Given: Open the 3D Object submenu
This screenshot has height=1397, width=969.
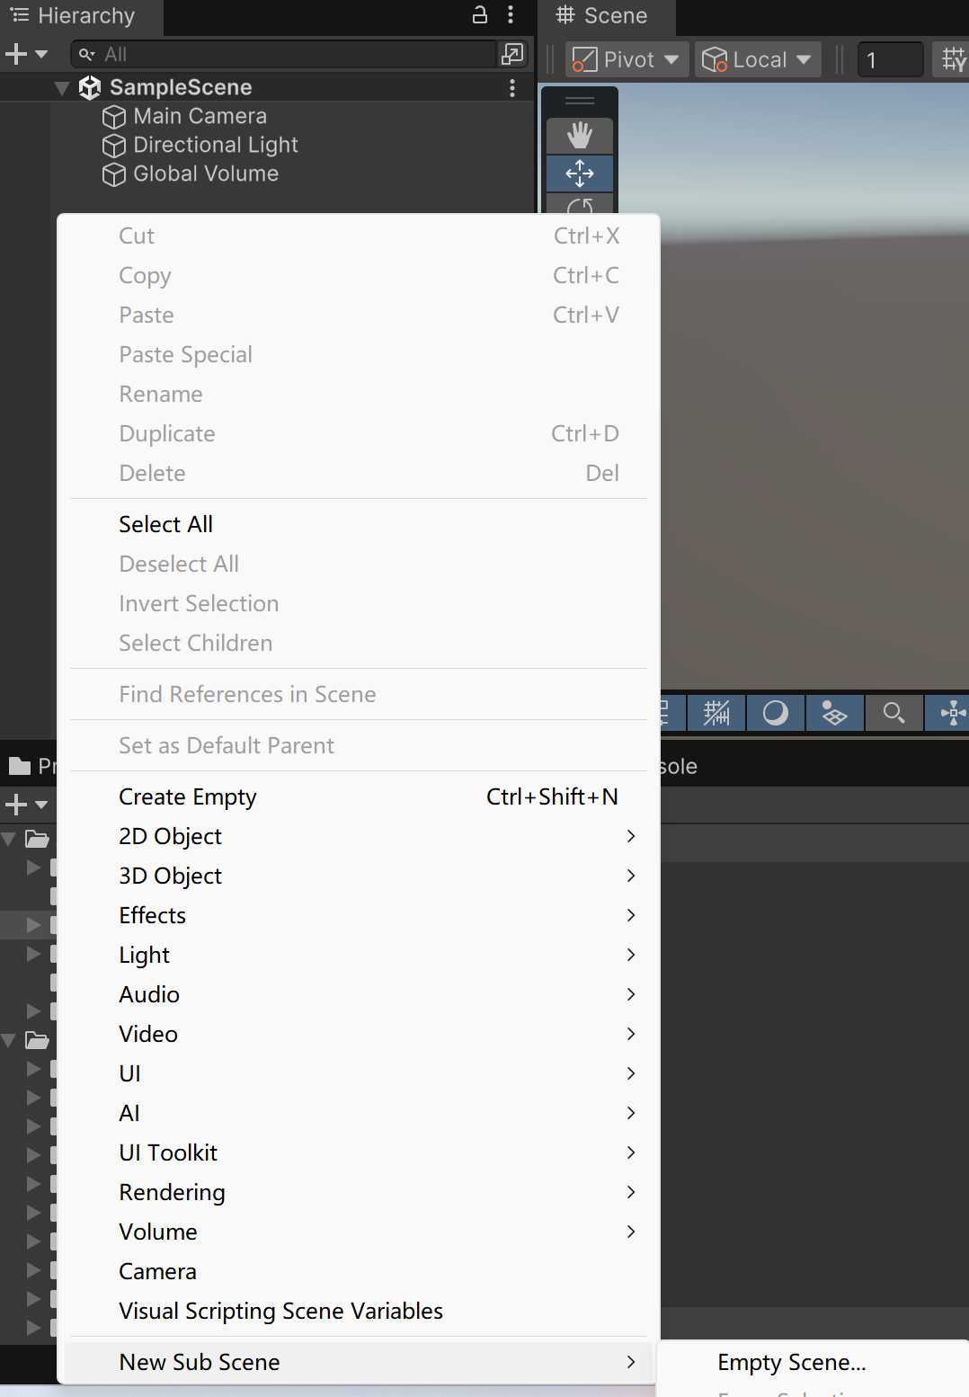Looking at the screenshot, I should pos(170,876).
